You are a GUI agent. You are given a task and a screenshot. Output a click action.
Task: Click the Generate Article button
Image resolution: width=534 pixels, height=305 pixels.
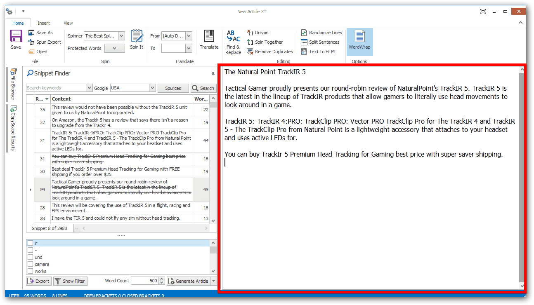point(189,281)
